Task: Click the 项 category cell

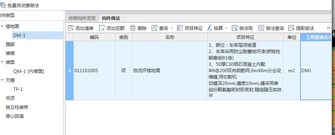Action: pos(123,70)
